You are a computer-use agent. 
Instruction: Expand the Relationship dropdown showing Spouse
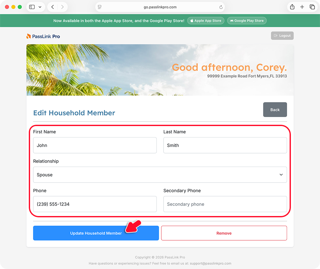(160, 175)
